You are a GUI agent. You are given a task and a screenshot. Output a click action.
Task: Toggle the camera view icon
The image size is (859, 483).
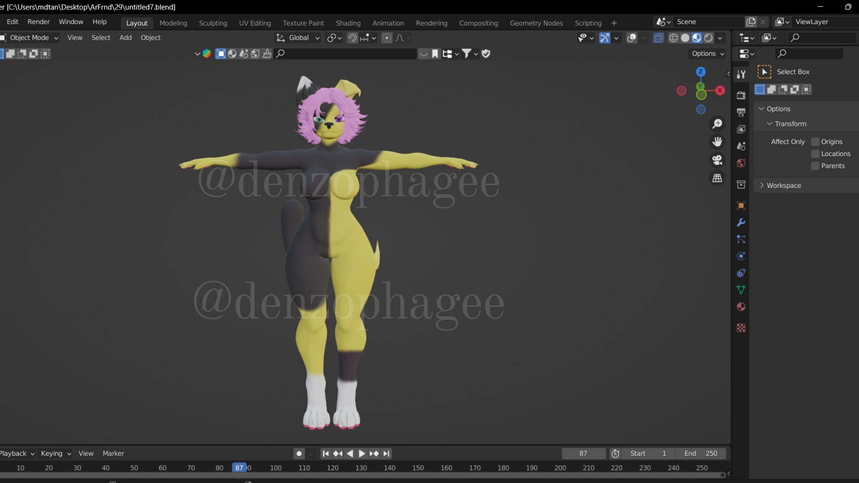coord(717,160)
